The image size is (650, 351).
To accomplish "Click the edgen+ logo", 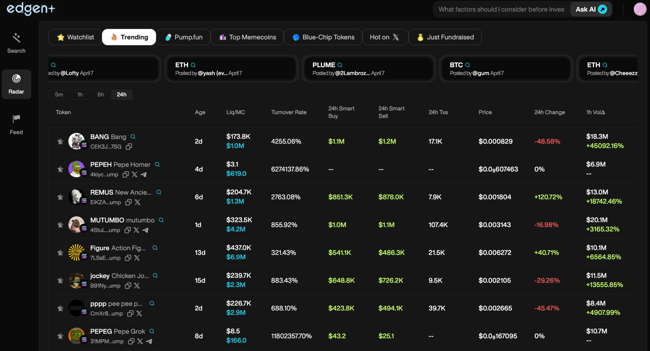I will 30,9.
